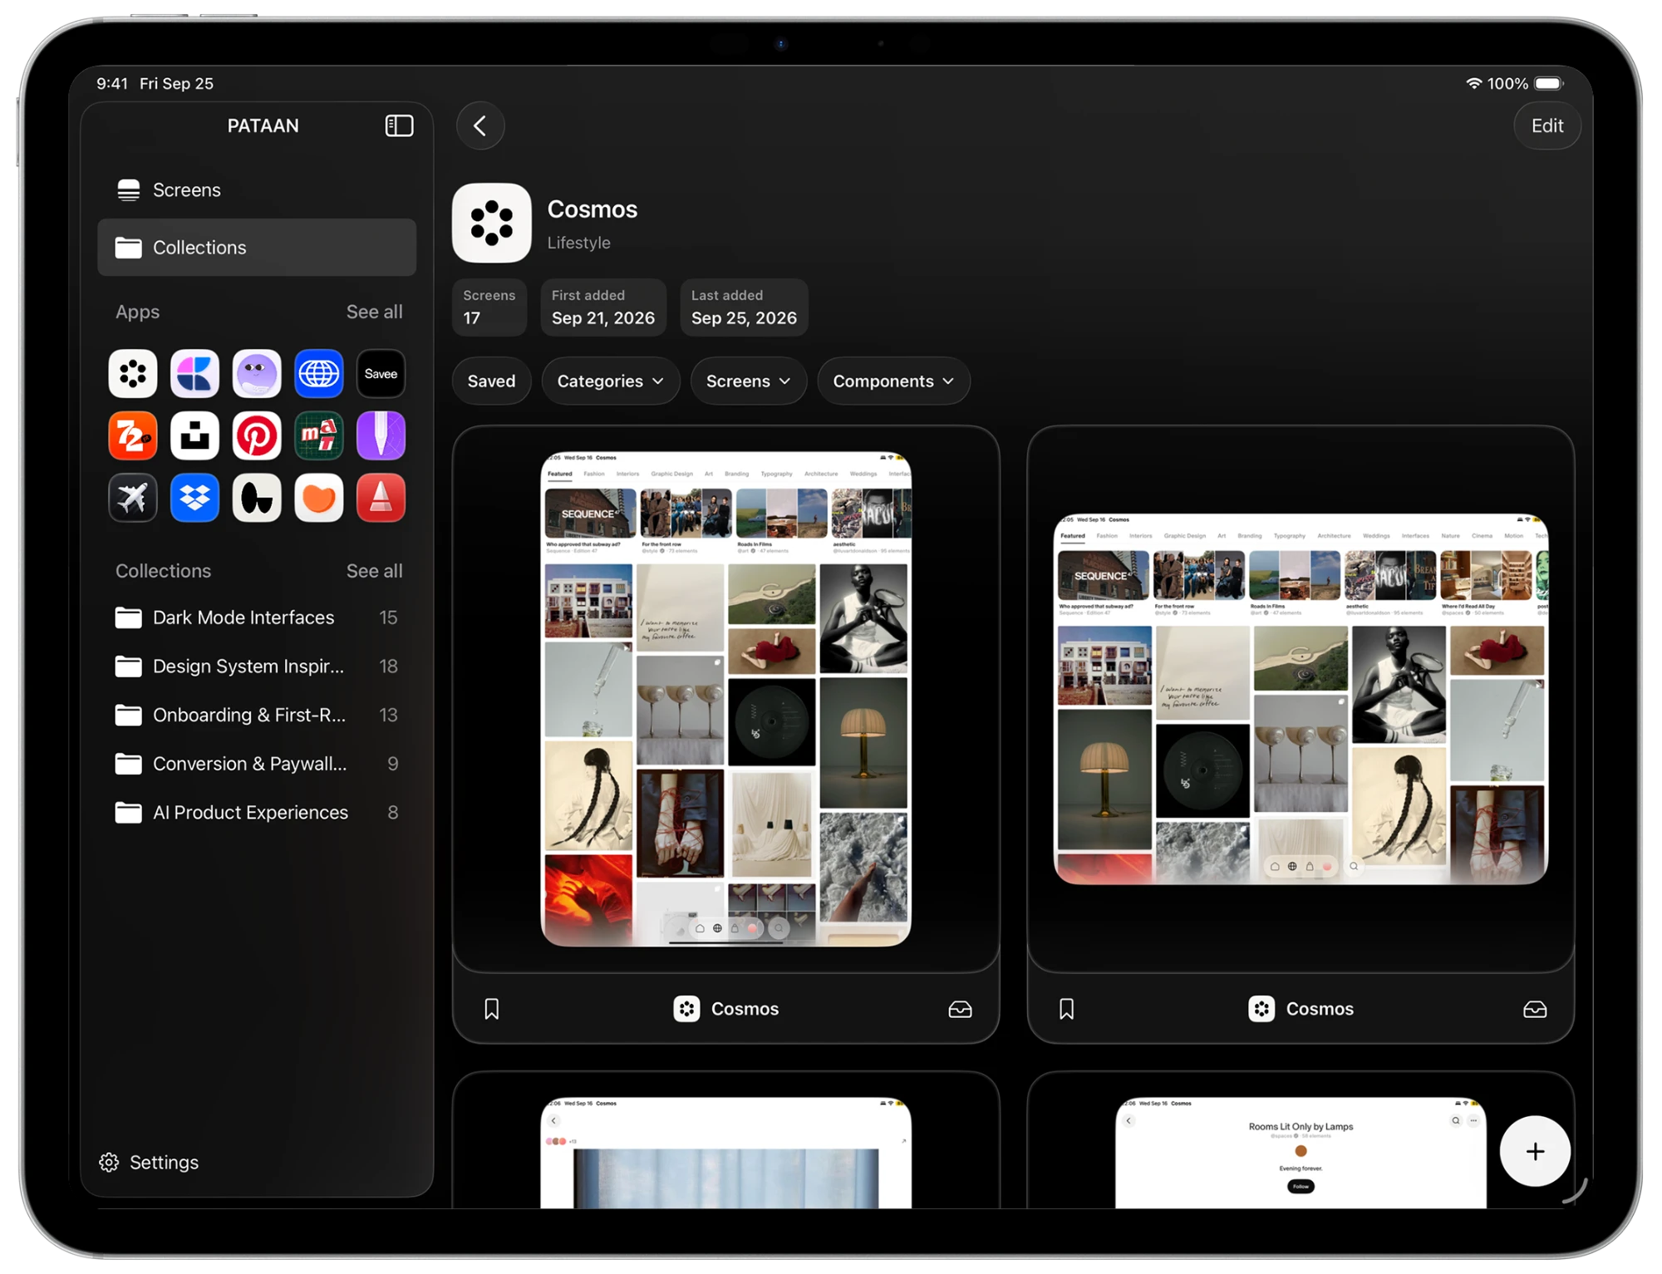Open the Craft app icon in sidebar grid

pos(194,374)
